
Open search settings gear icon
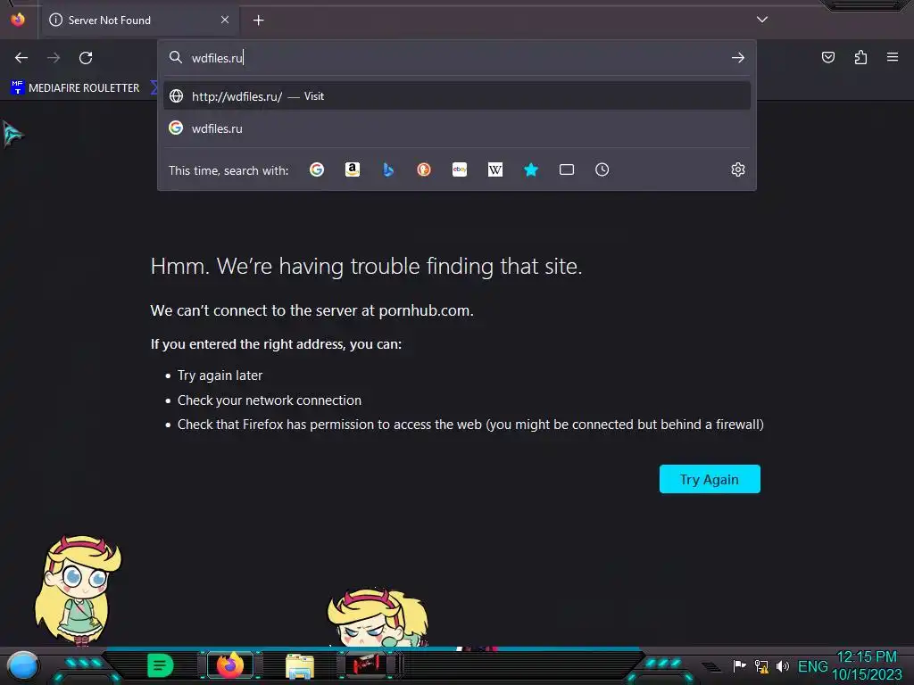738,169
